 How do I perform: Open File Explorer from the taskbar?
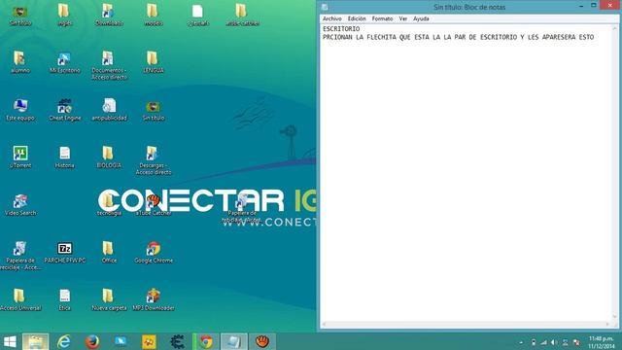[36, 341]
